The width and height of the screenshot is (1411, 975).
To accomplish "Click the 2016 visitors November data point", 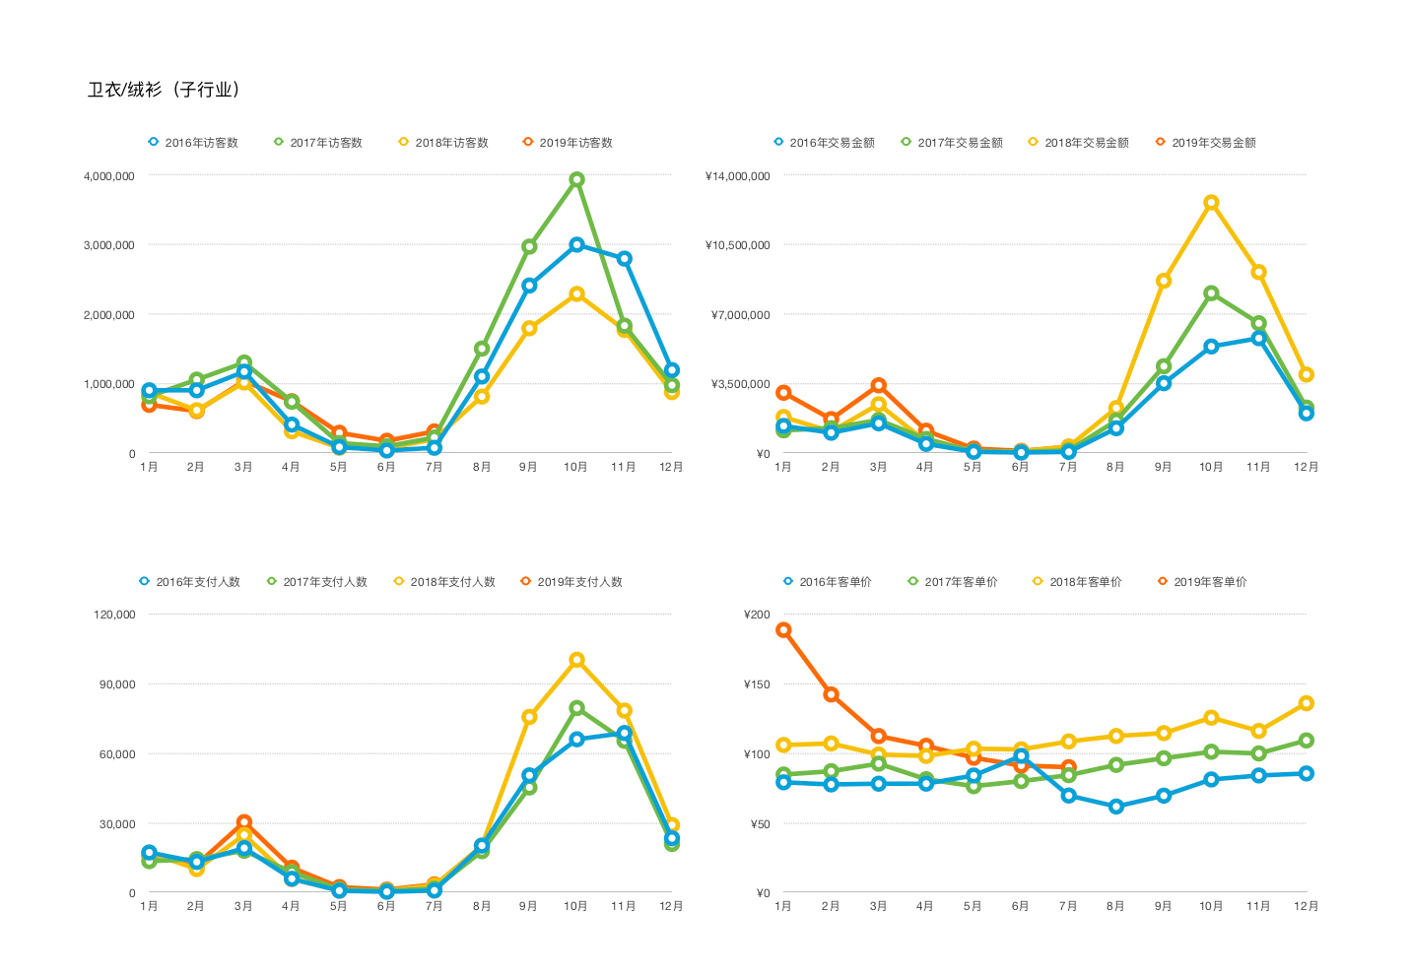I will [x=624, y=258].
